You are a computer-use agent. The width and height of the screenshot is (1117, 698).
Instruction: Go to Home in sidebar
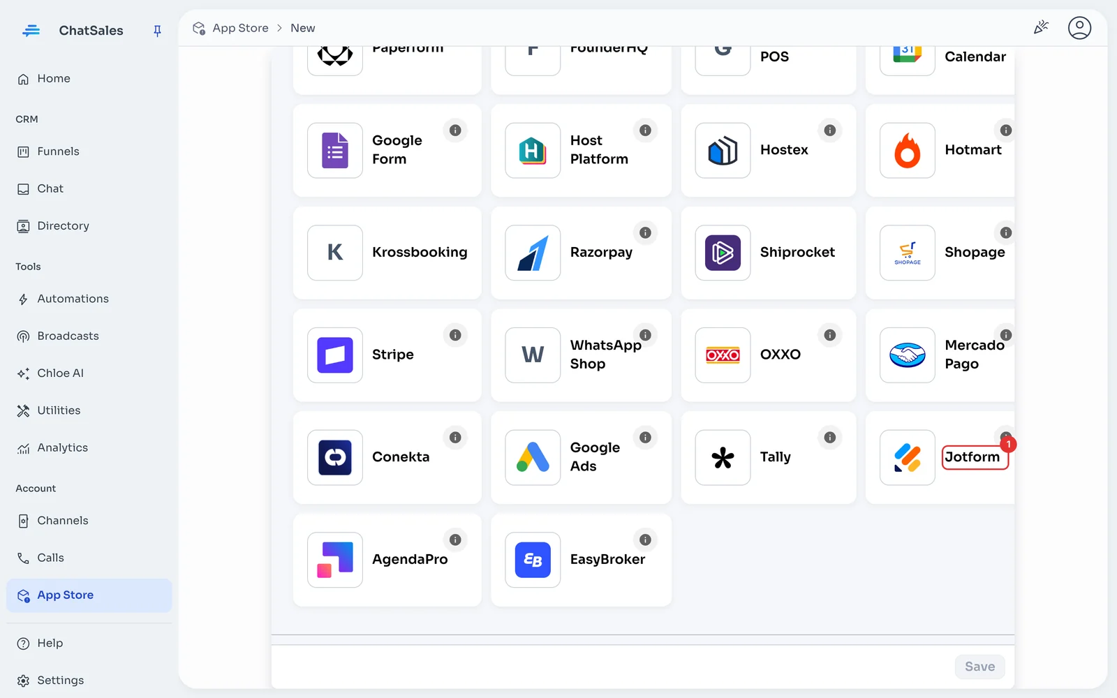(89, 79)
